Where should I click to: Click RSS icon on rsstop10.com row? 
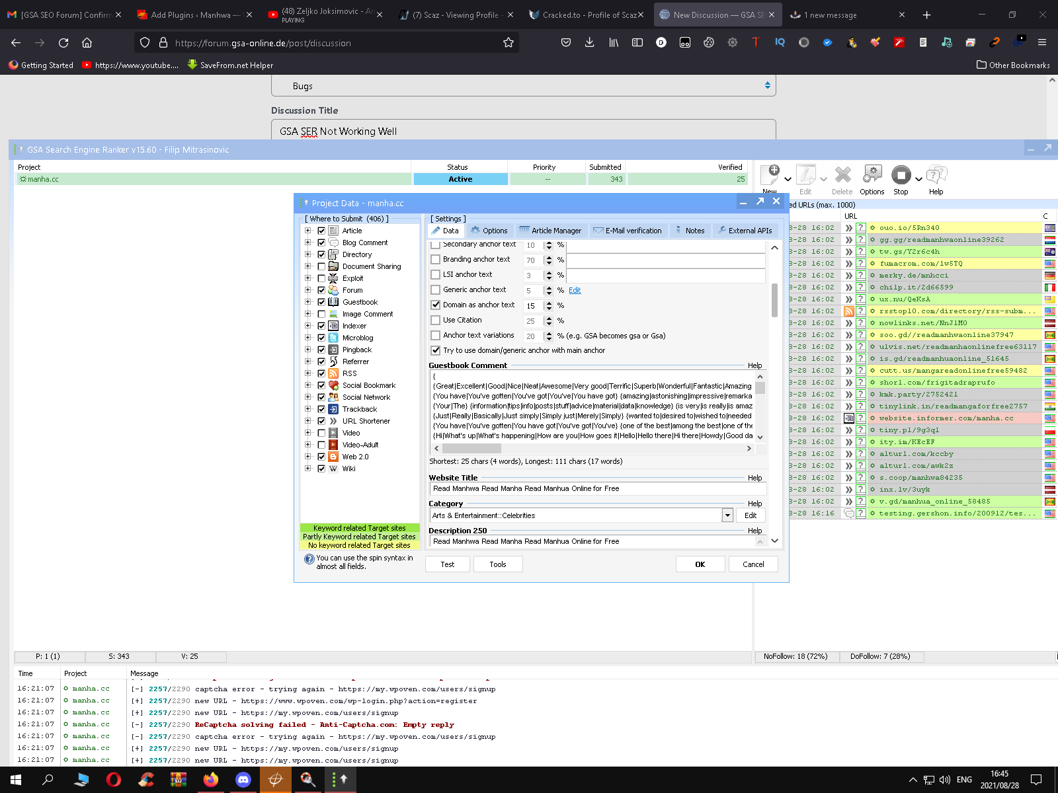(849, 311)
